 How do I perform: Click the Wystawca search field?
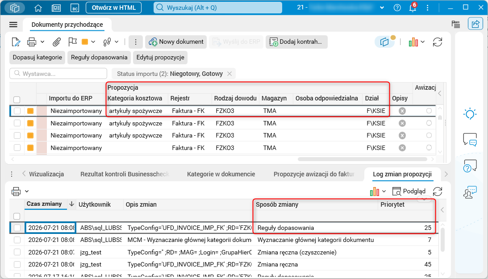[x=58, y=74]
